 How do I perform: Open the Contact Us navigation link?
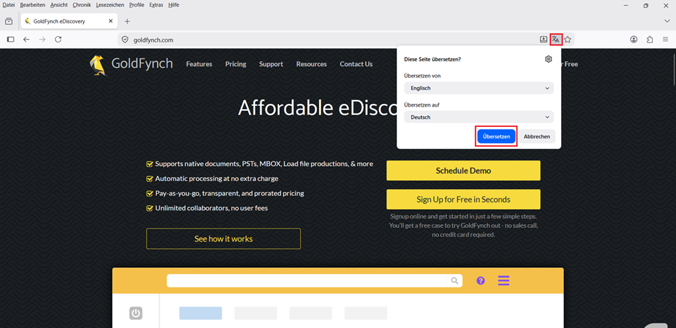click(x=356, y=64)
